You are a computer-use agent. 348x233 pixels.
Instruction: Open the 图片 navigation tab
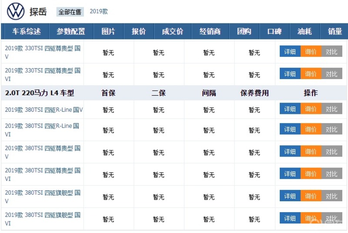tap(108, 31)
